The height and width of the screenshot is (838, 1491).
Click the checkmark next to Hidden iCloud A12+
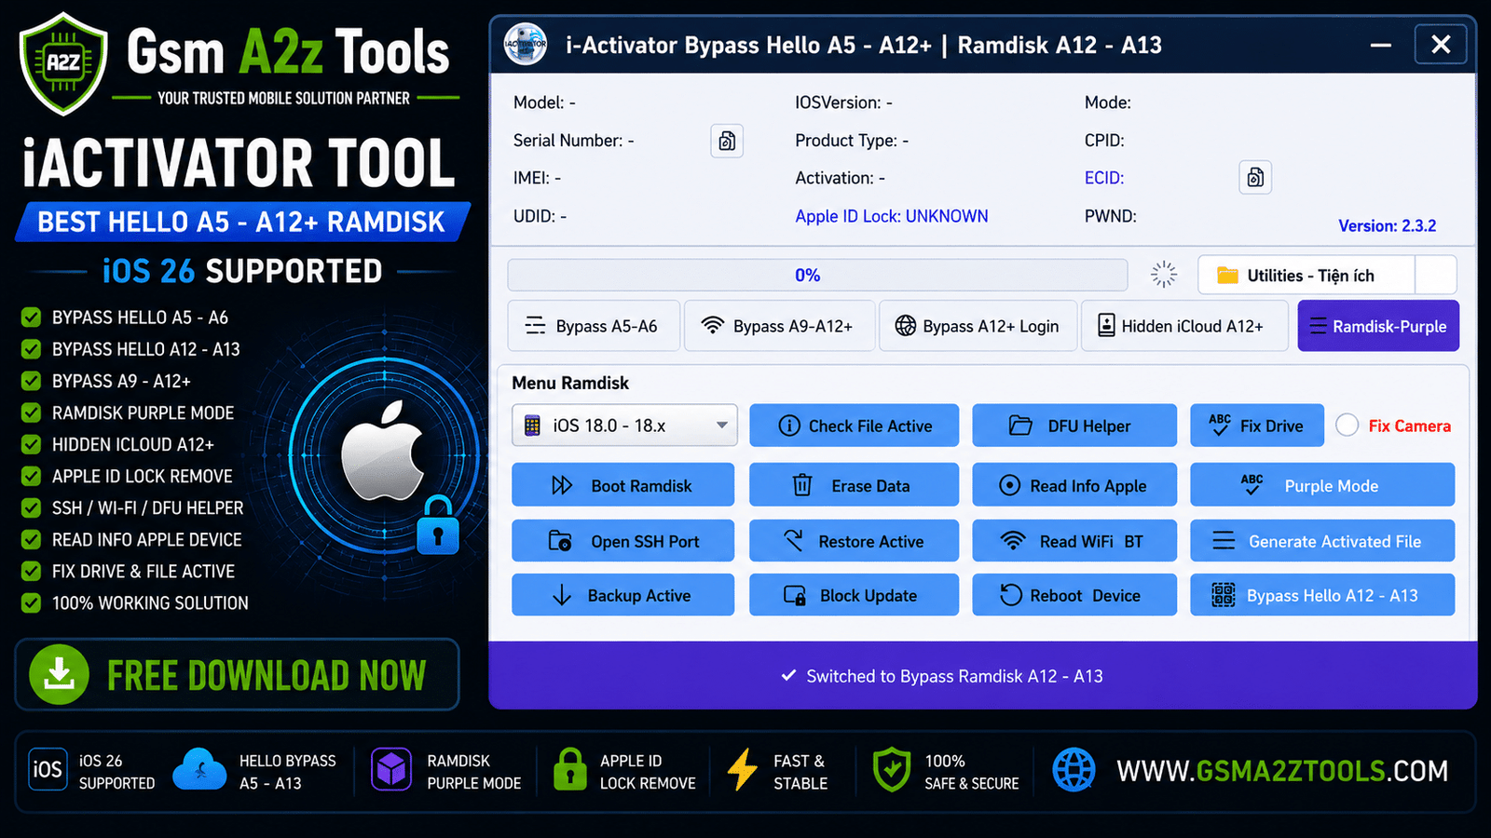pos(31,444)
